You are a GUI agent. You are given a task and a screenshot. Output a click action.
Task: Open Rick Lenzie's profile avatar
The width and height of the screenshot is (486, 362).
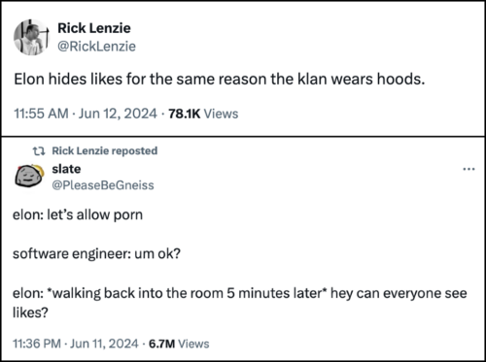(31, 37)
